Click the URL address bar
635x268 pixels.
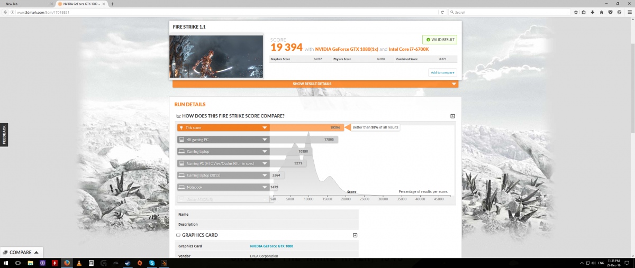(228, 12)
